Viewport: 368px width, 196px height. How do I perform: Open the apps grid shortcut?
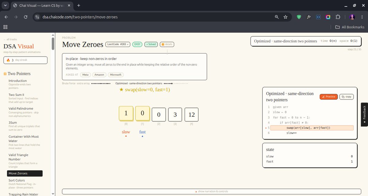pyautogui.click(x=5, y=27)
